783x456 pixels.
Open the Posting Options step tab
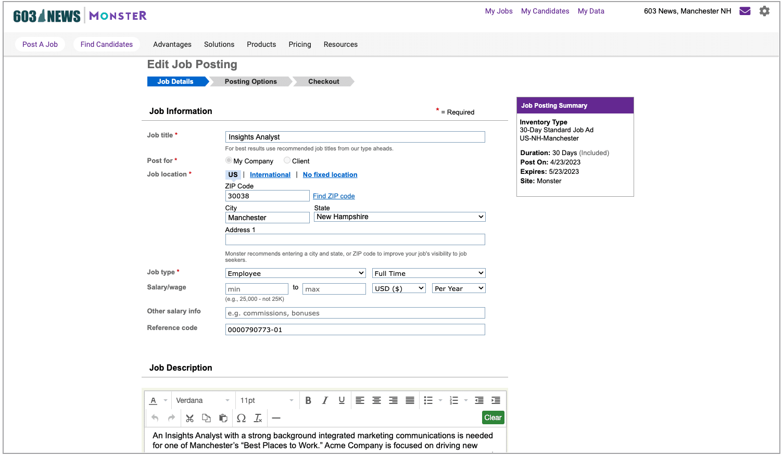(x=250, y=82)
